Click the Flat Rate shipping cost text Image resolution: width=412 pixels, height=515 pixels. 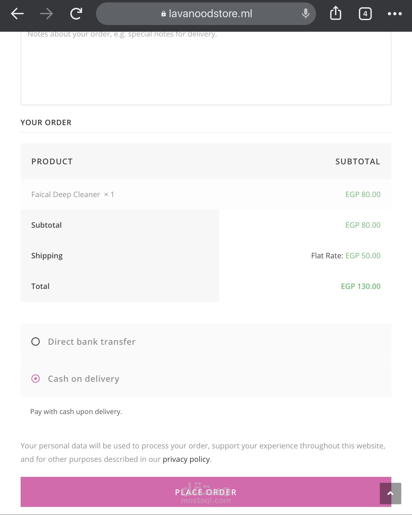pyautogui.click(x=345, y=256)
